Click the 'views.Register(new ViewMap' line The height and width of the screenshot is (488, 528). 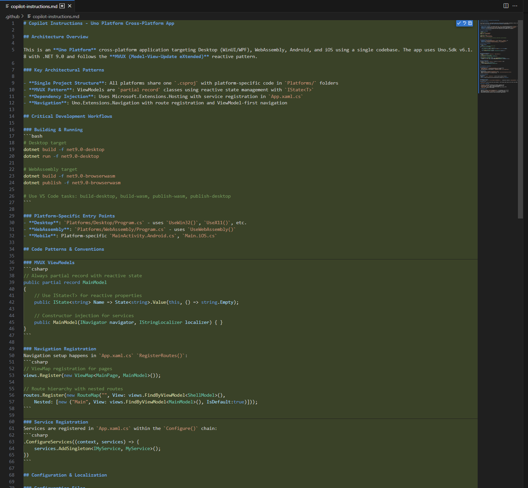[92, 375]
